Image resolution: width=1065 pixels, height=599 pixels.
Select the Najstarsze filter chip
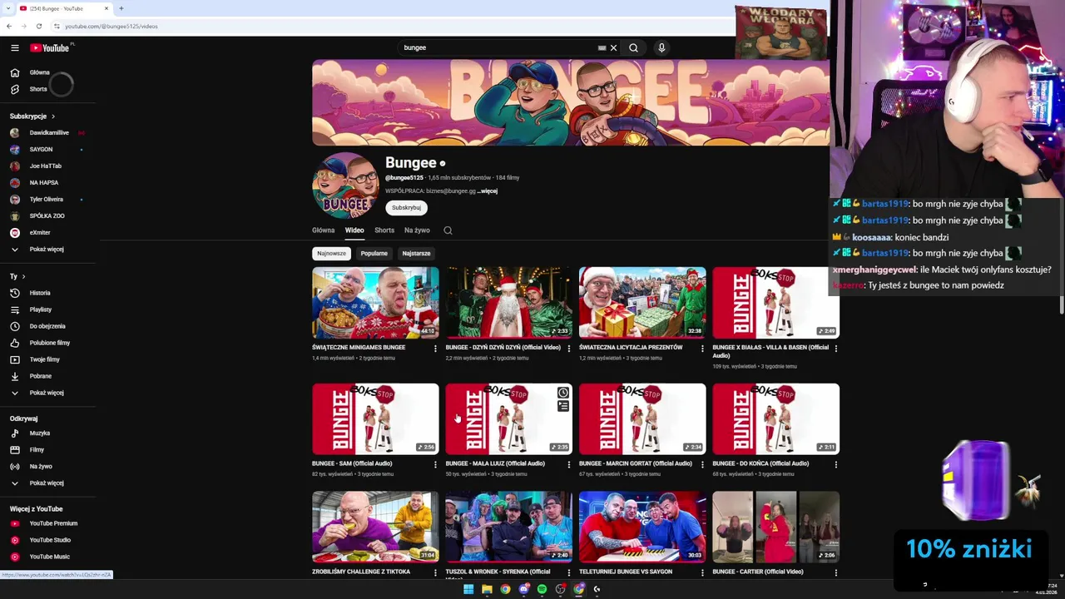tap(416, 254)
